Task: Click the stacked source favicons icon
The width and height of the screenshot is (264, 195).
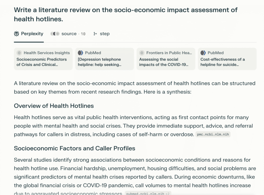Action: 55,34
